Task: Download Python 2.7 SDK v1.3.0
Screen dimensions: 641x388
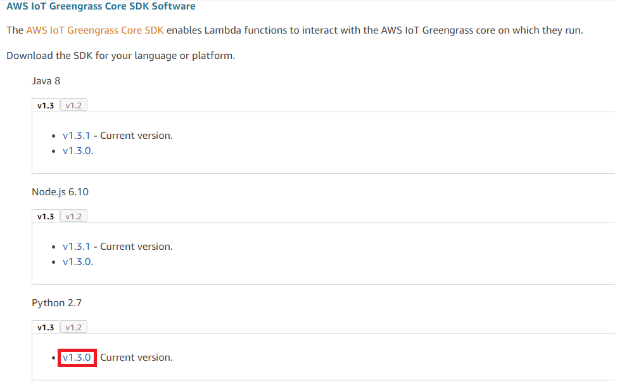Action: (x=77, y=358)
